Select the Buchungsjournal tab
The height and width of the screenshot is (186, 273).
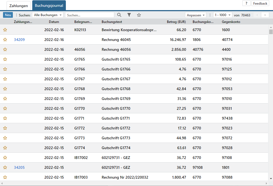point(49,5)
